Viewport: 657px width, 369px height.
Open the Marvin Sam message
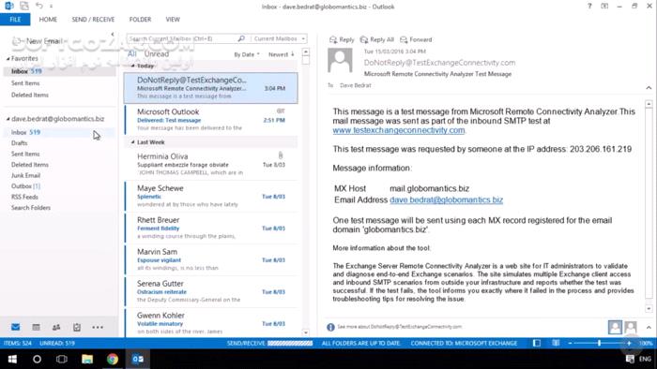[211, 260]
